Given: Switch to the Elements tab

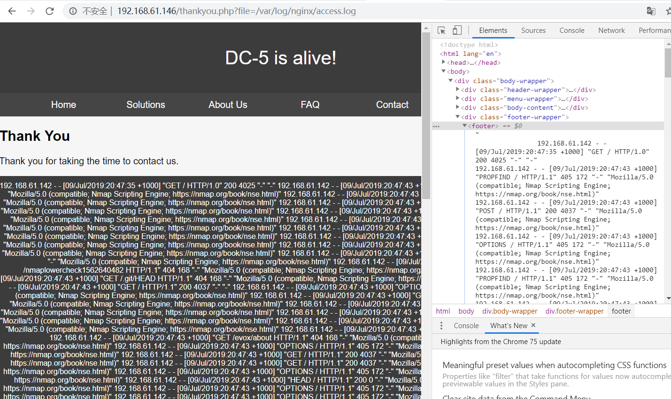Looking at the screenshot, I should (493, 31).
